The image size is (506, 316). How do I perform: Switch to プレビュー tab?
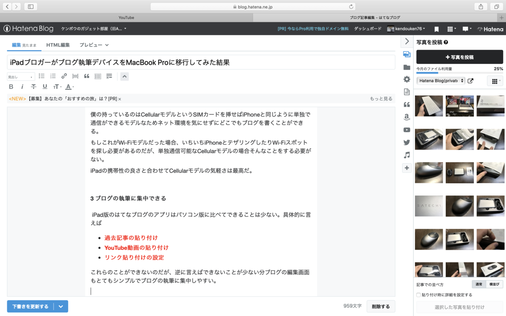pyautogui.click(x=94, y=45)
